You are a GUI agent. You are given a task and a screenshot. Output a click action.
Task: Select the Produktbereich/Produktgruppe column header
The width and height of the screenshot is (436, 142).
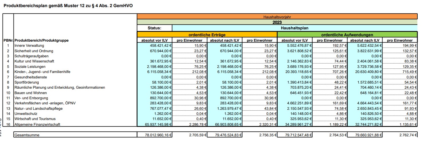[42, 40]
